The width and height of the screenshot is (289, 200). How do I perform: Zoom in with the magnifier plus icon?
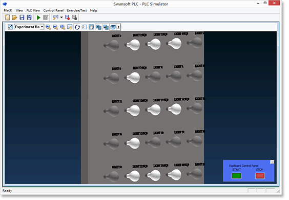click(x=48, y=27)
